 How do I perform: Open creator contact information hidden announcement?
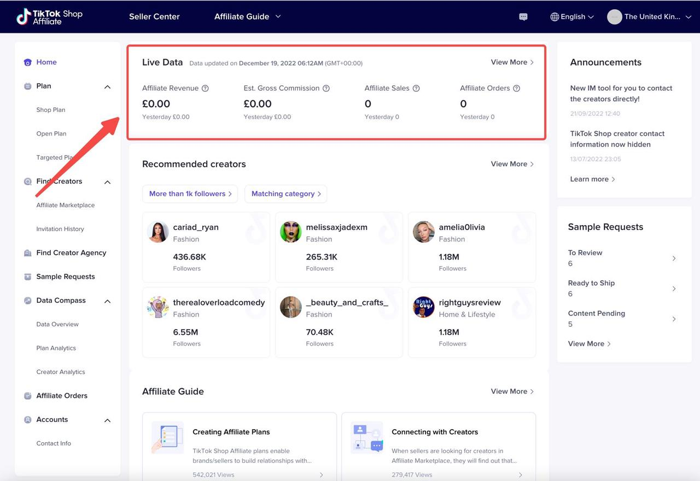[617, 139]
